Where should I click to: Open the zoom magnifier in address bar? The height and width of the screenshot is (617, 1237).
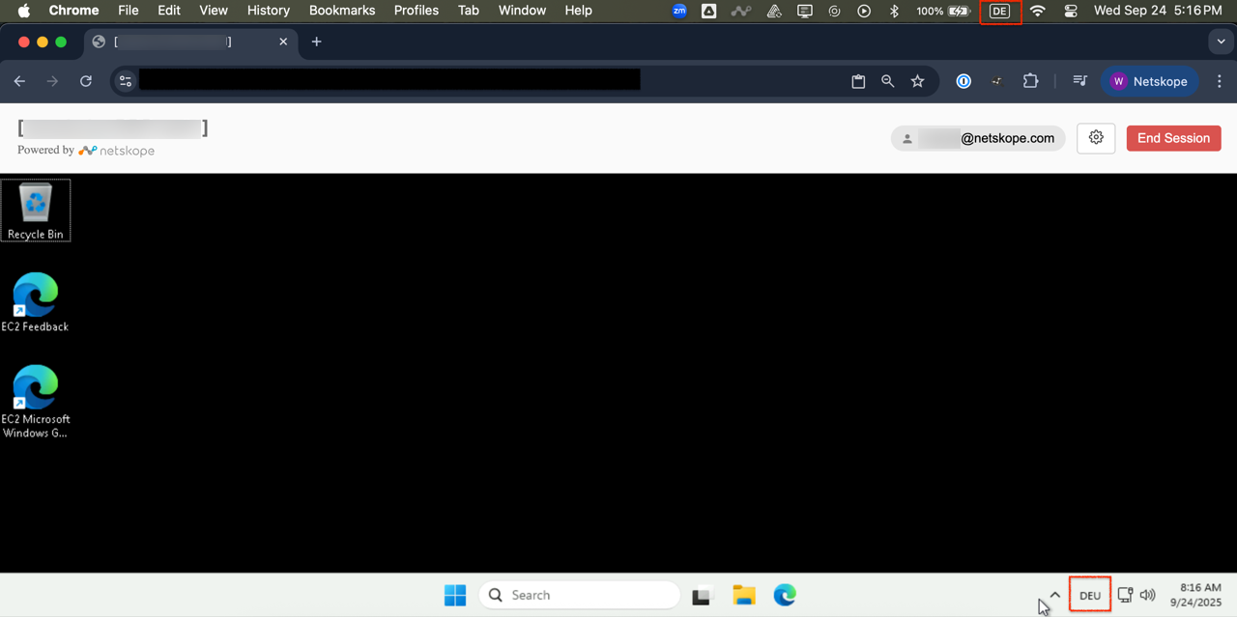(887, 81)
